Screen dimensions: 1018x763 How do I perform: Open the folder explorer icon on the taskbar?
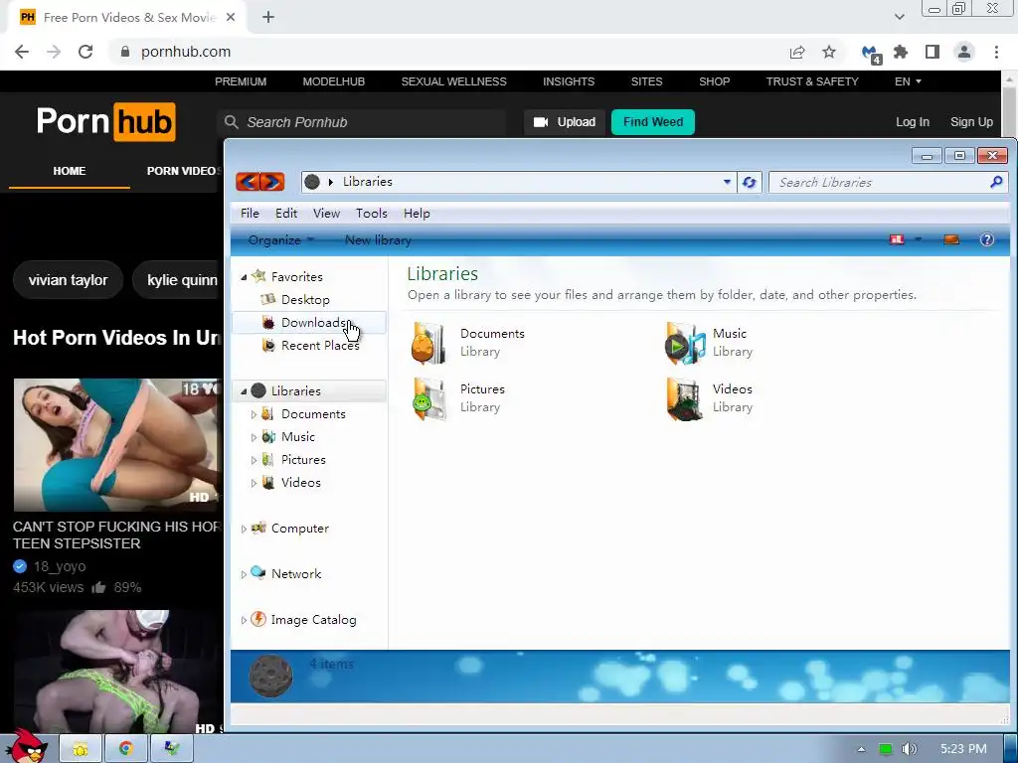click(x=81, y=749)
